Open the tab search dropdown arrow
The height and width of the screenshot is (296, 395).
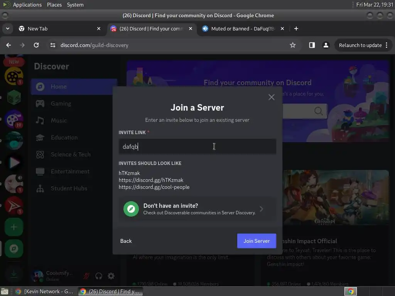8,29
